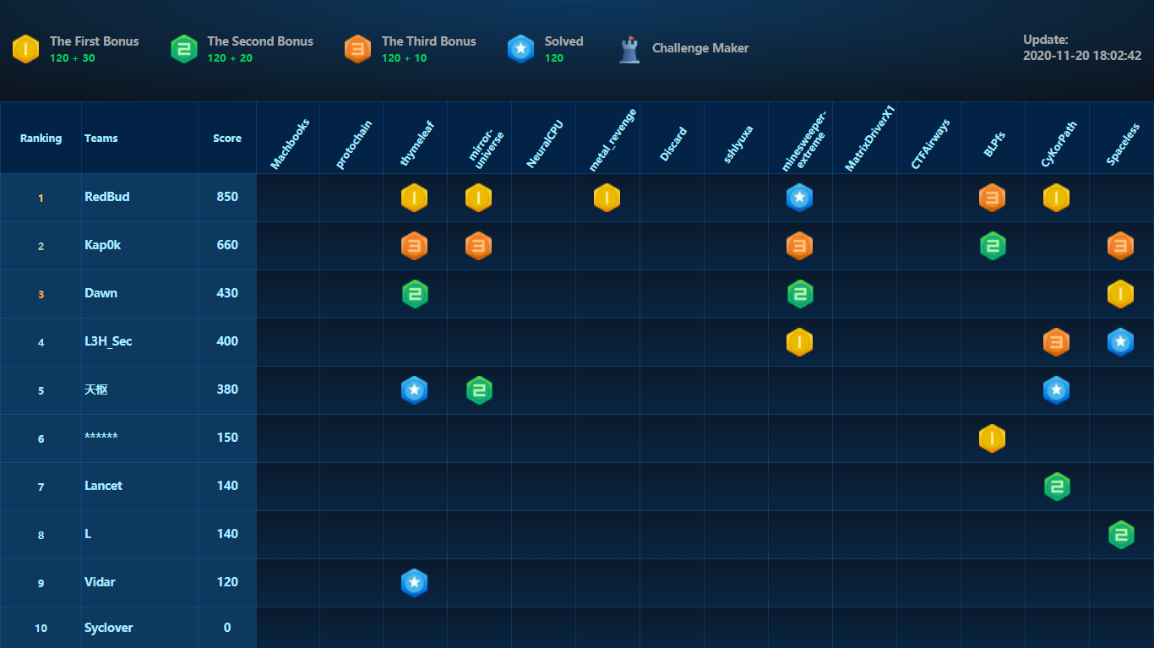Click the protochain challenge header
Viewport: 1154px width, 648px height.
(x=355, y=144)
